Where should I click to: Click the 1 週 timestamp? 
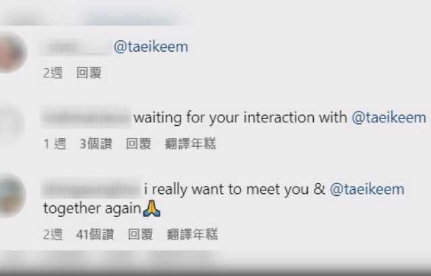[x=55, y=143]
